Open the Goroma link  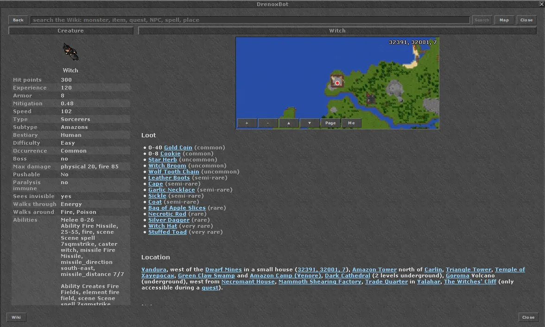457,276
